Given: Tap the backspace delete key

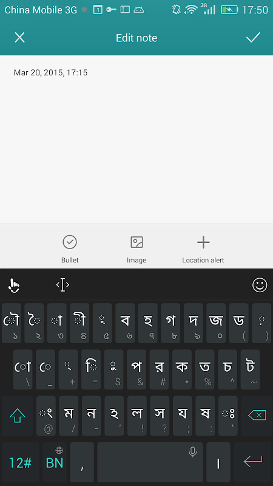Looking at the screenshot, I should pyautogui.click(x=257, y=416).
